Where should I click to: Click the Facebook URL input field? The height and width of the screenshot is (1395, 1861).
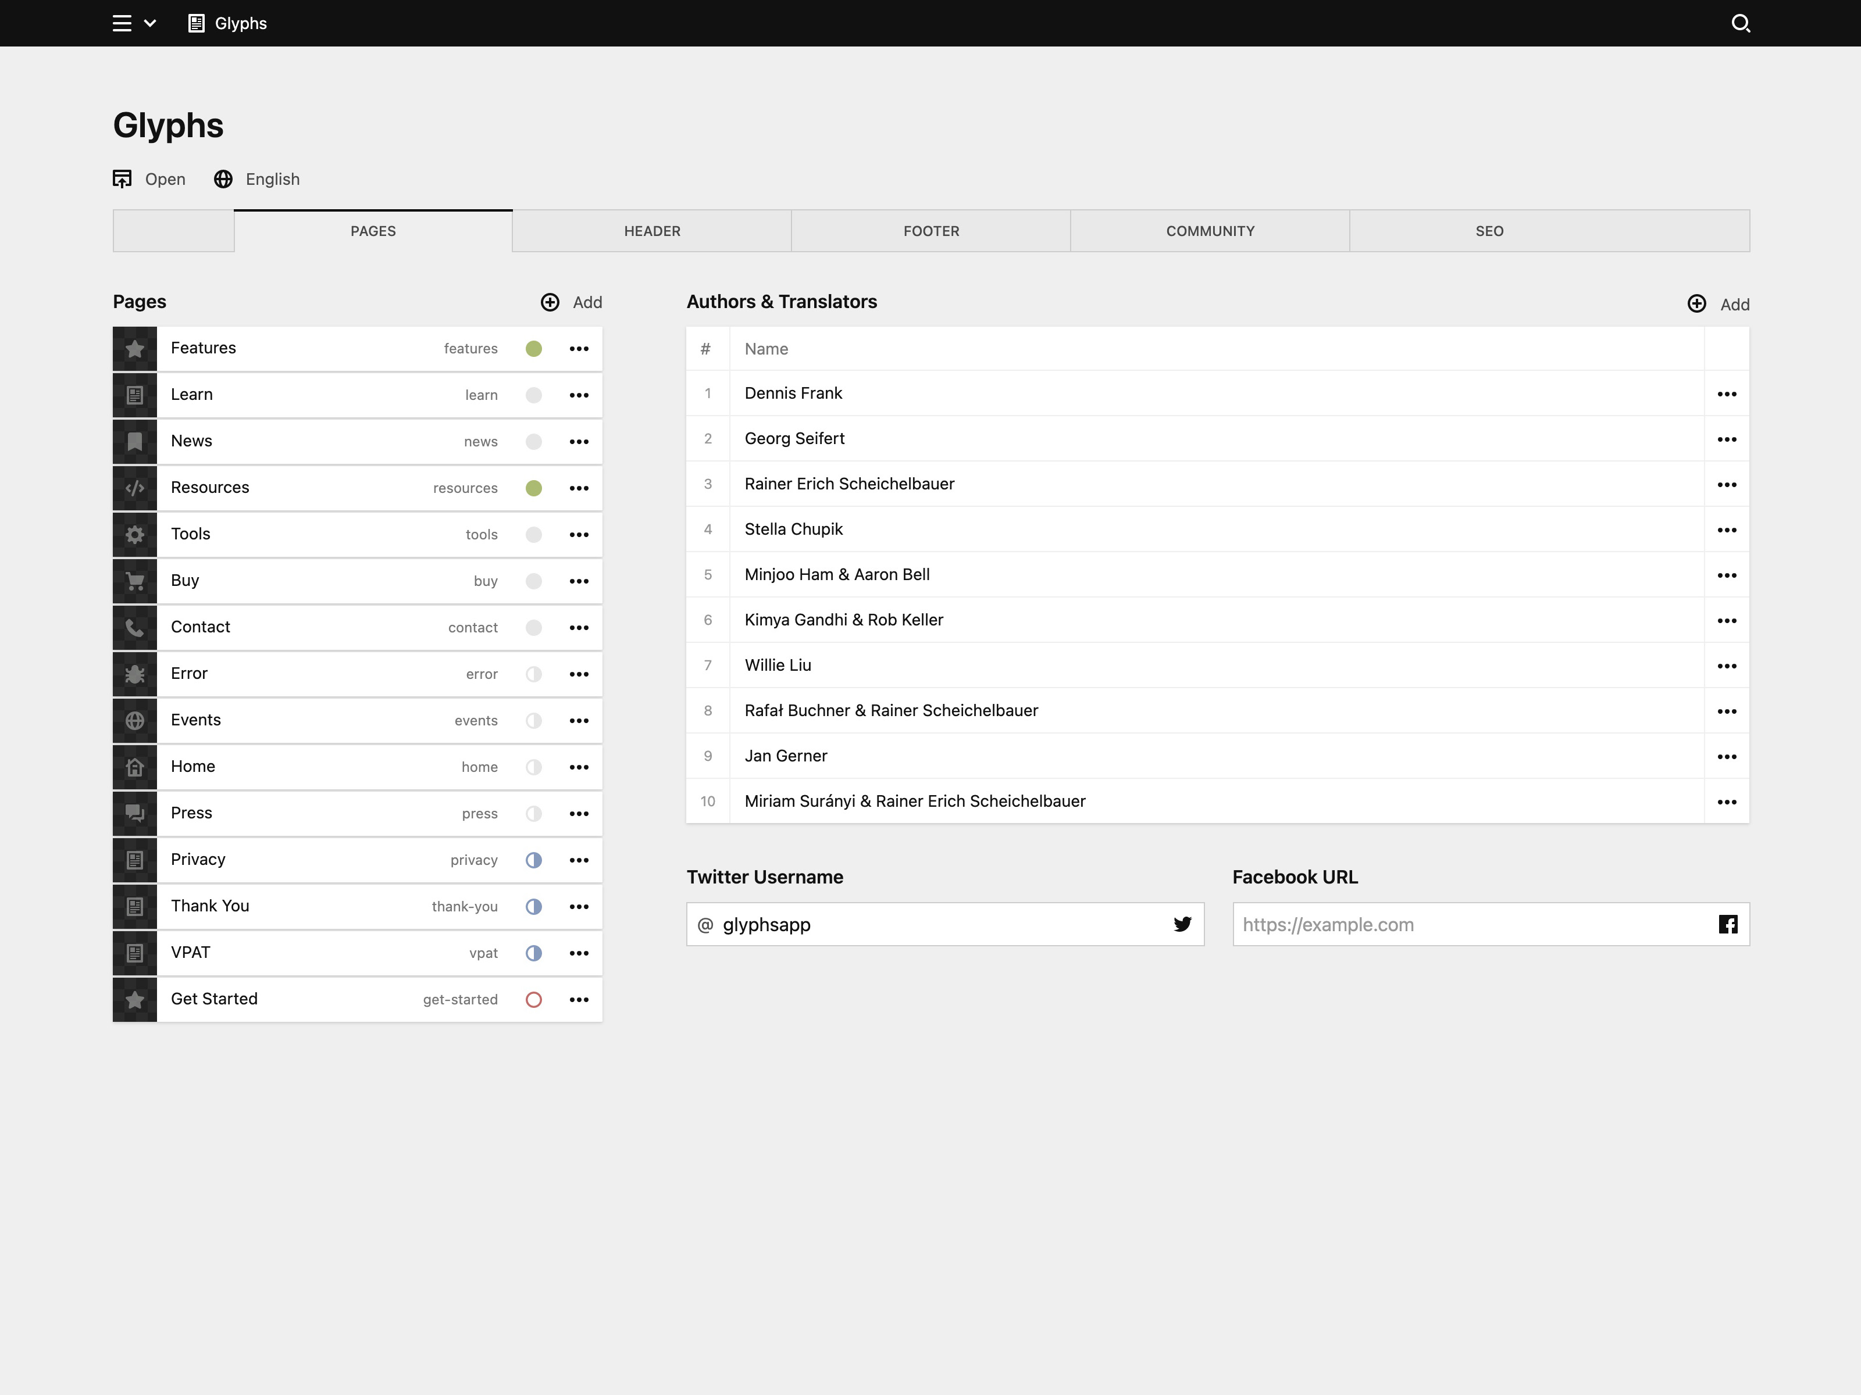(1473, 924)
